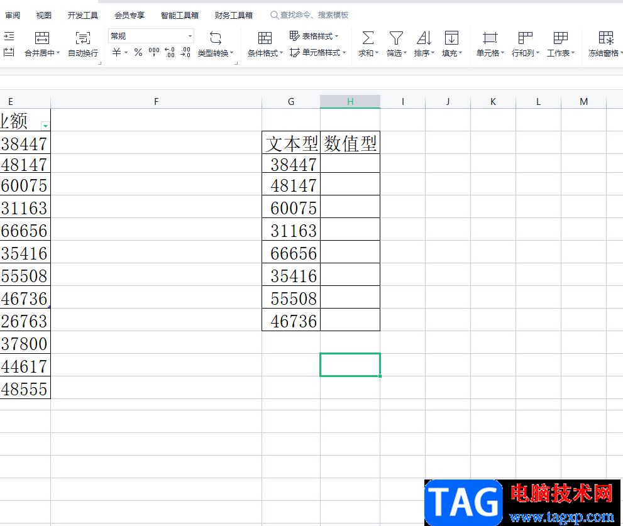Click the Filter funnel icon
This screenshot has width=623, height=526.
[396, 38]
